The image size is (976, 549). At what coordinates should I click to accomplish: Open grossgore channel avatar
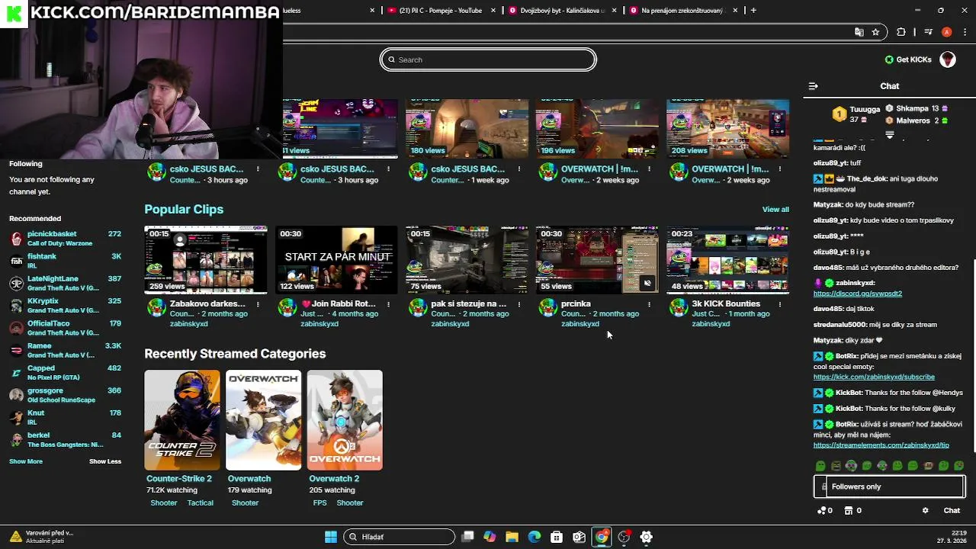pos(16,395)
